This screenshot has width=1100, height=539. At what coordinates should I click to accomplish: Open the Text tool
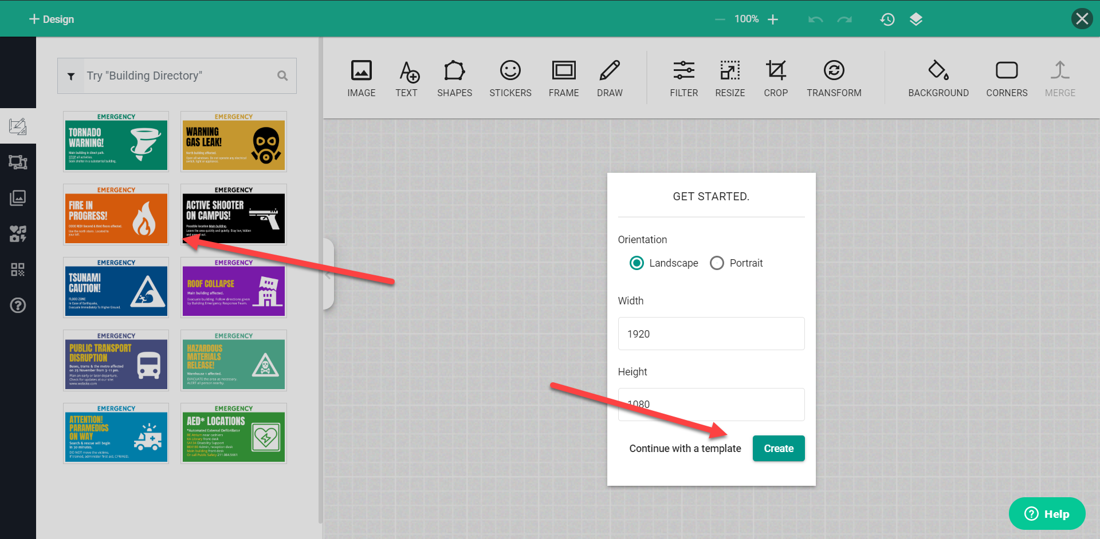pos(407,77)
